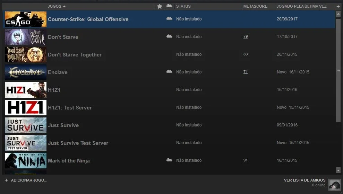Click the cloud sync column header icon

[x=169, y=6]
